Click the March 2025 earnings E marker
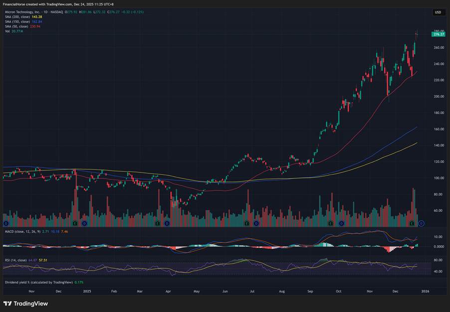This screenshot has width=450, height=312. coord(158,223)
